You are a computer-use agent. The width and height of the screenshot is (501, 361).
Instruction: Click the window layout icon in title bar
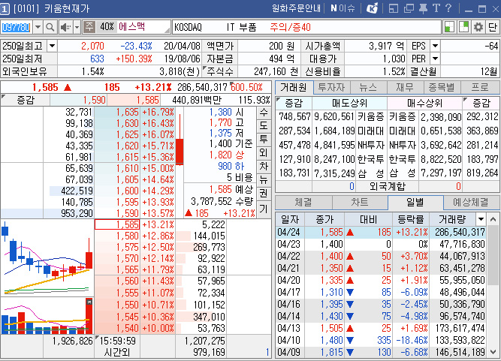[394, 8]
